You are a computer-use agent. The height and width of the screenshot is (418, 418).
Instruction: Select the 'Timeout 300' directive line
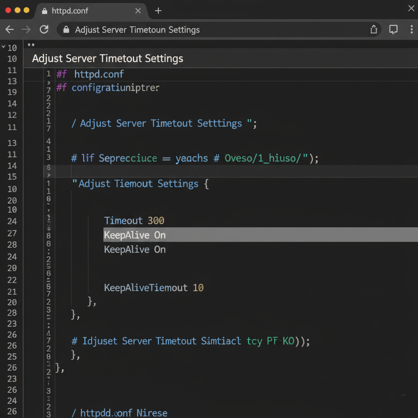tap(134, 220)
